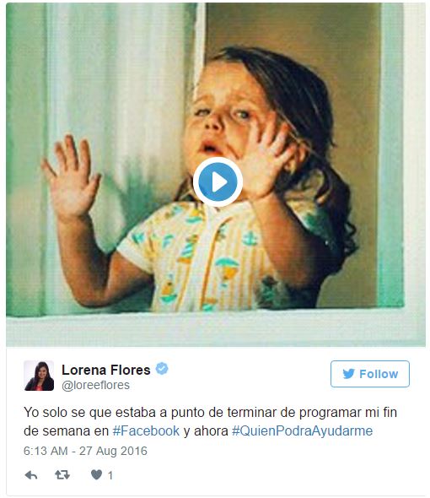
Task: Click the tweet text starting 'Yo solo se que'
Action: [210, 422]
